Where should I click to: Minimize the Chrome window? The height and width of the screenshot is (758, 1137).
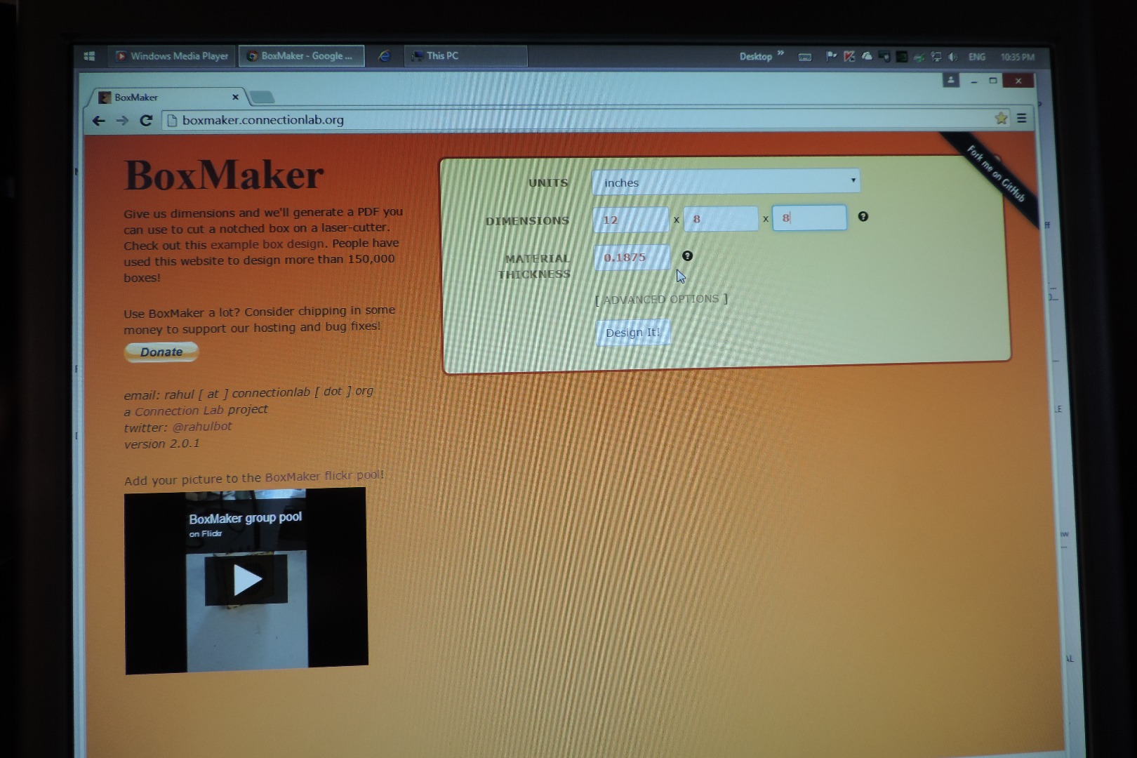[x=973, y=81]
